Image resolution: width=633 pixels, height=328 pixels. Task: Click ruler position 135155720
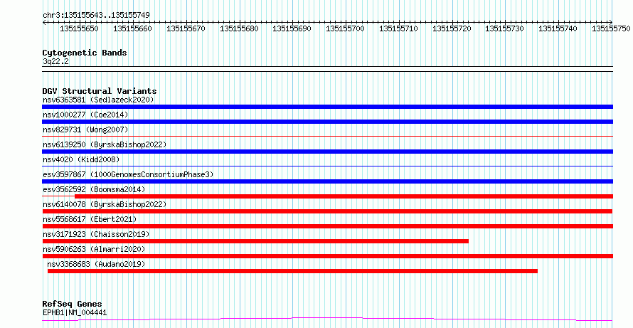452,28
